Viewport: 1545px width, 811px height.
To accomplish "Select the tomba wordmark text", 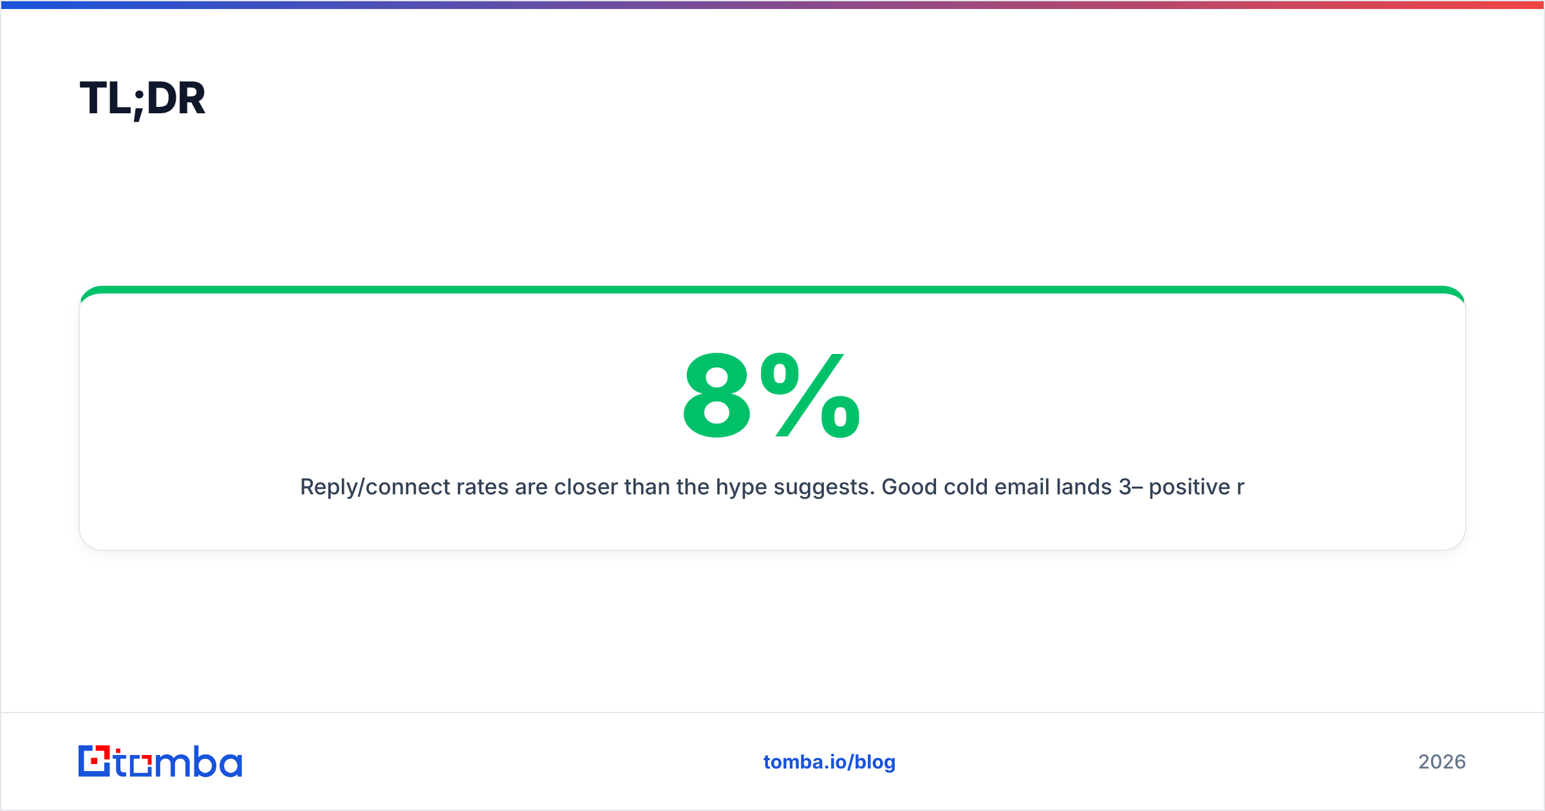I will pos(178,761).
